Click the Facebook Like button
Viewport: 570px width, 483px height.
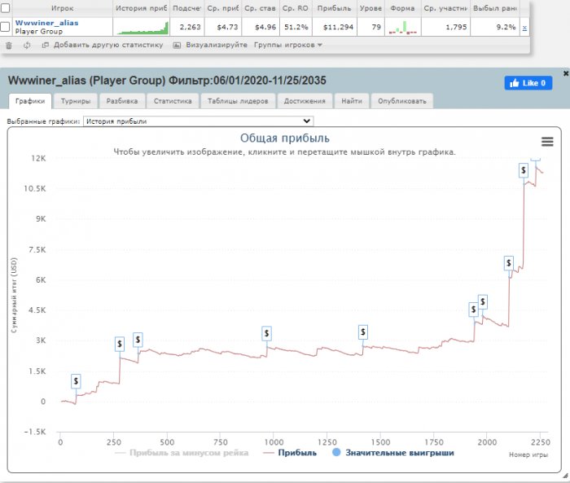tap(528, 83)
